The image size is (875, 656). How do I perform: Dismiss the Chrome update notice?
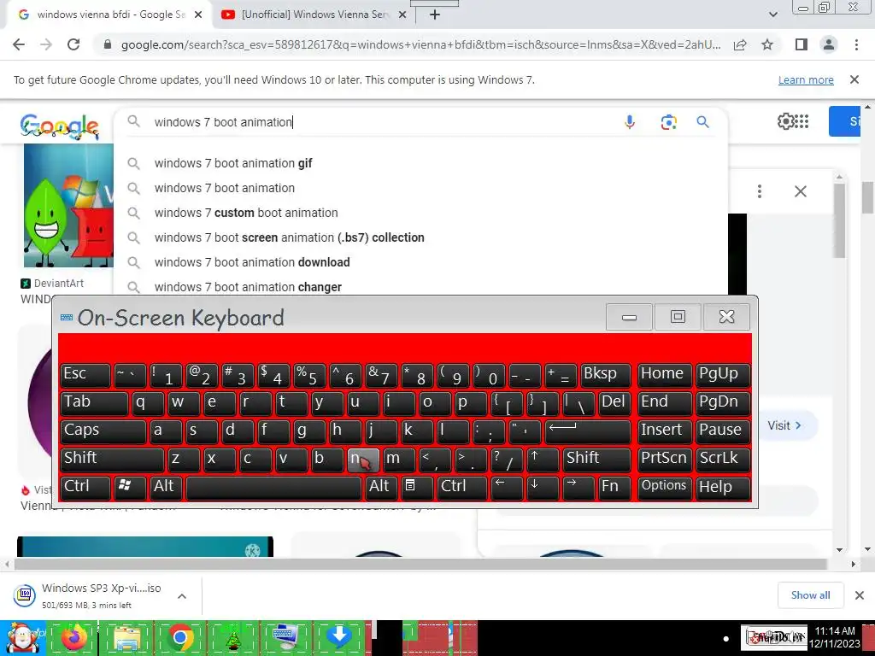point(854,79)
